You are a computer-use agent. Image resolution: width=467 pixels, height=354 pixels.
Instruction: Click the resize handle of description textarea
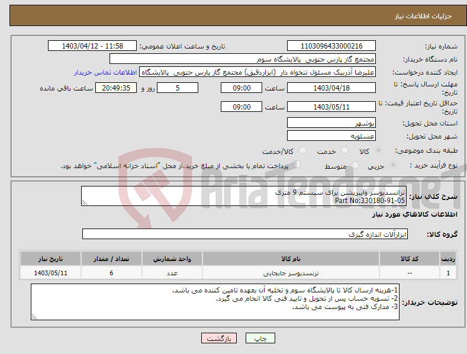coord(85,202)
